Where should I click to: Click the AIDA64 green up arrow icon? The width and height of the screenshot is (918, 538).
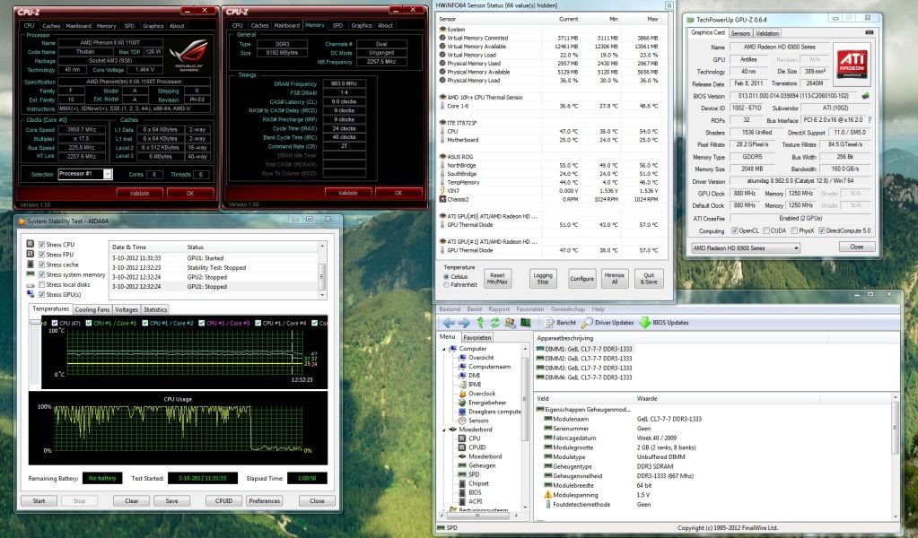480,323
